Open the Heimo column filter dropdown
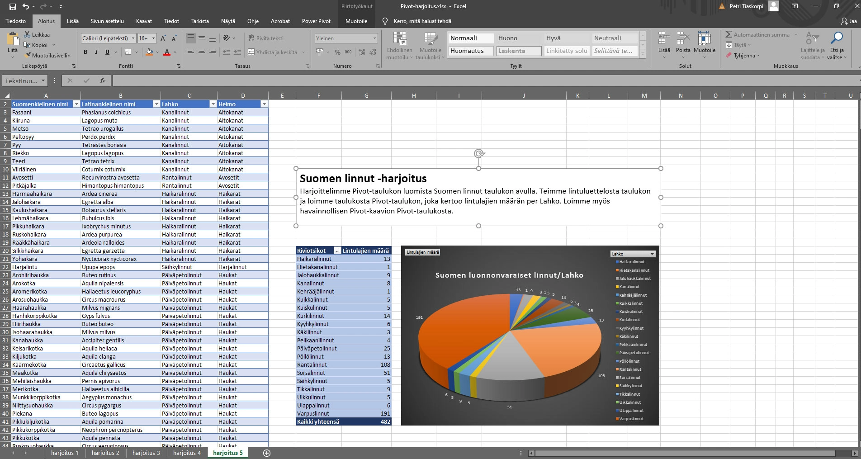 pyautogui.click(x=264, y=104)
